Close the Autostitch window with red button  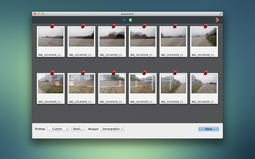pyautogui.click(x=35, y=14)
